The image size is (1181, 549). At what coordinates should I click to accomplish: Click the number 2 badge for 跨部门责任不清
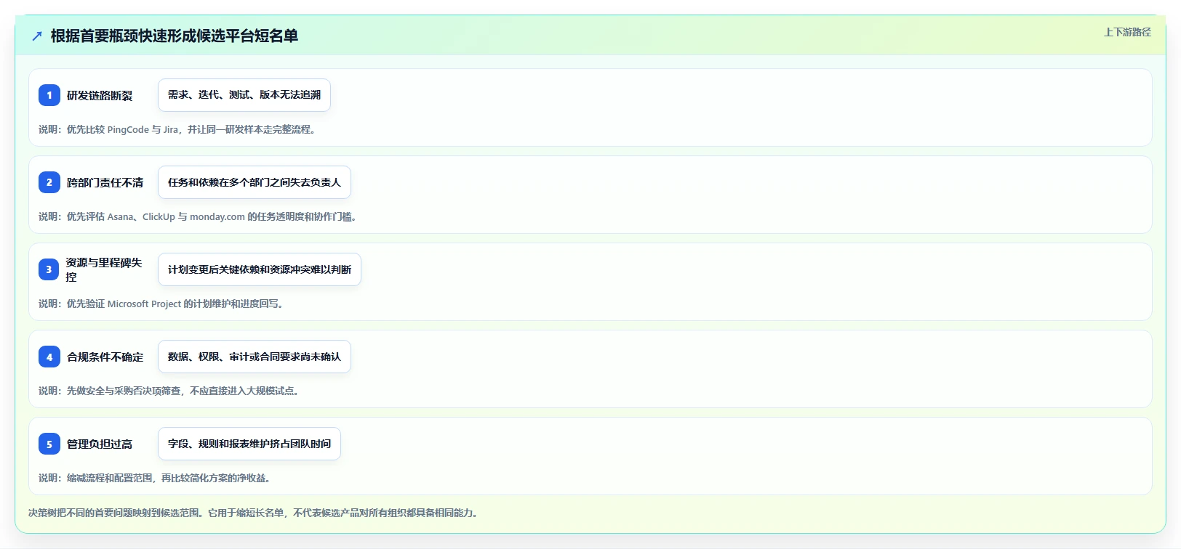[49, 182]
